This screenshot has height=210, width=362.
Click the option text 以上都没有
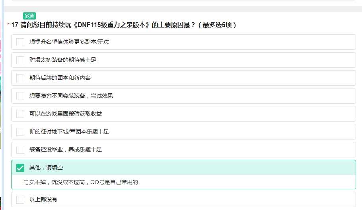[43, 199]
